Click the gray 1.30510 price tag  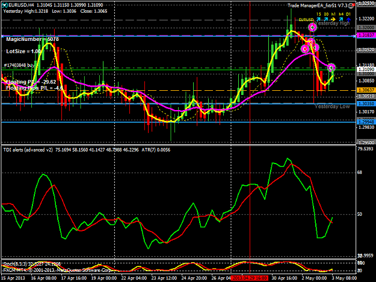coord(366,96)
